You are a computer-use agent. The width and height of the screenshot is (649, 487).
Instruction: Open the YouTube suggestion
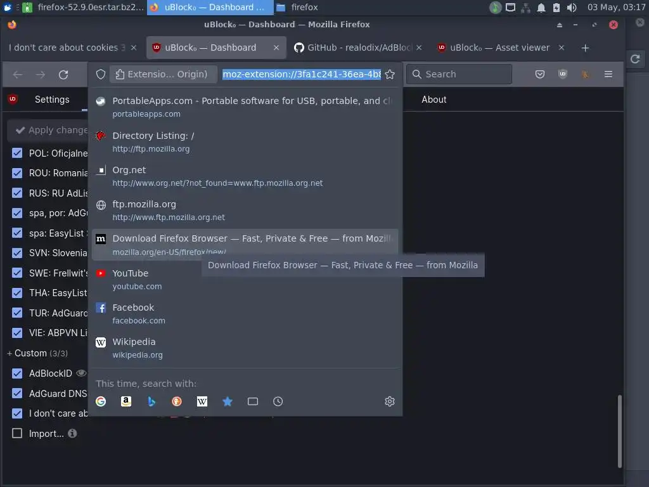(x=245, y=279)
